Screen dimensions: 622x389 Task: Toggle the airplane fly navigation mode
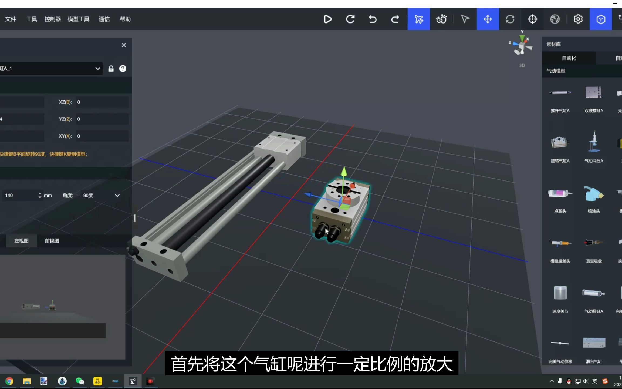[418, 19]
